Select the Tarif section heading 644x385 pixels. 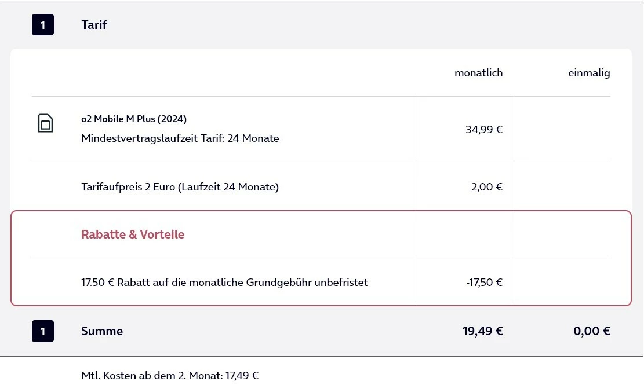[94, 25]
